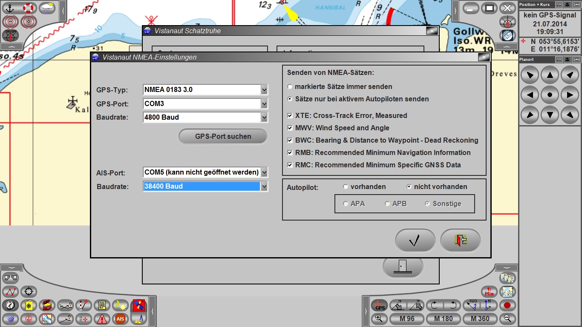Toggle the moon and sun day/night icon
This screenshot has width=582, height=327.
[x=120, y=305]
